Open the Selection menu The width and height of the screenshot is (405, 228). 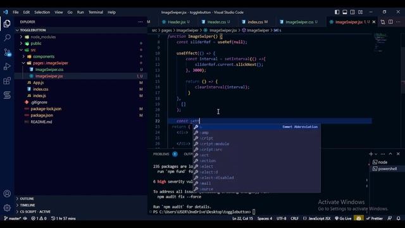(x=42, y=12)
